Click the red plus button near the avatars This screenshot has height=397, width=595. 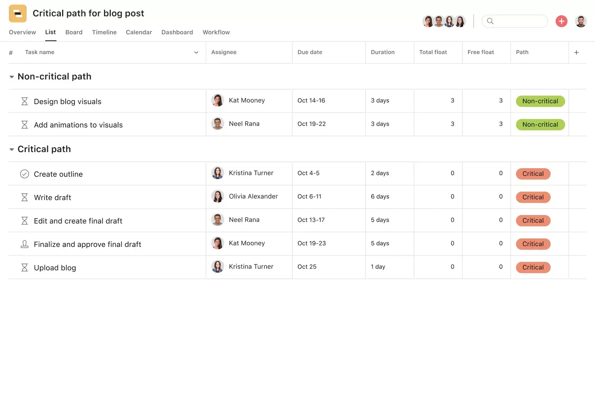(x=562, y=21)
